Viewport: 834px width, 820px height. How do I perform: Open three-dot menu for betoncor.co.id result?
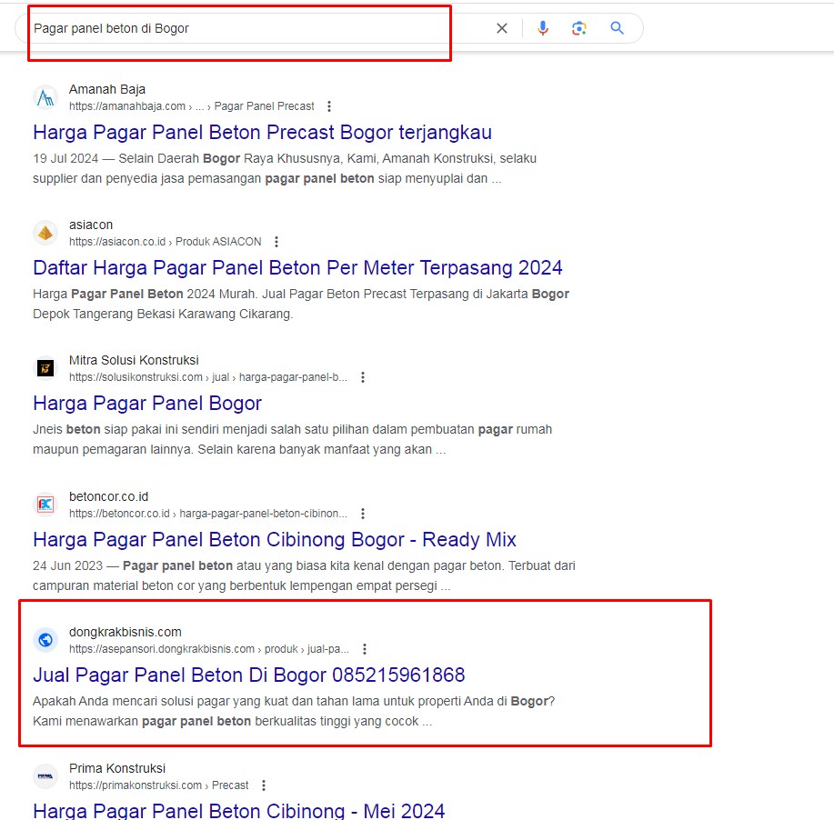coord(363,514)
